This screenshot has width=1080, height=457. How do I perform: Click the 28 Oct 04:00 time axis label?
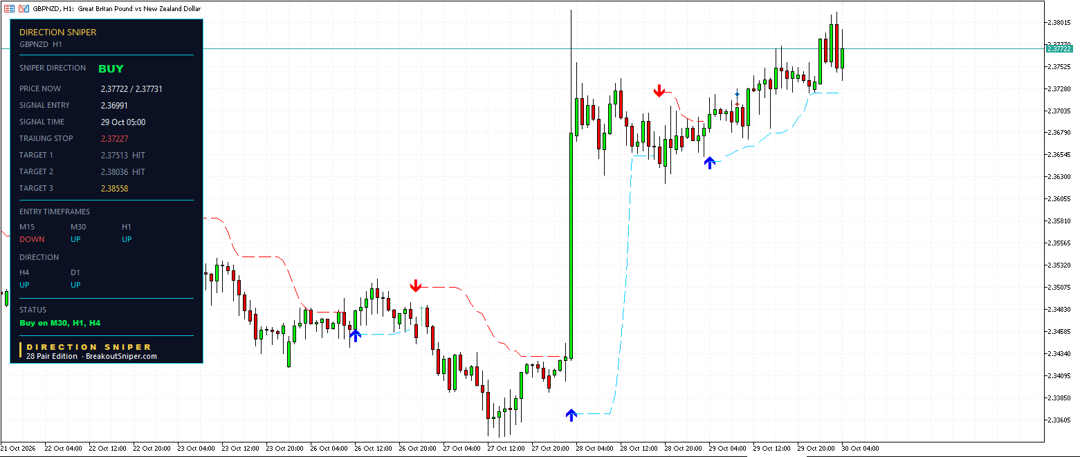pyautogui.click(x=596, y=448)
